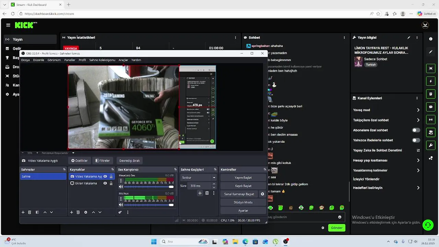This screenshot has width=439, height=247.
Task: Increase transition duration with up arrow
Action: (214, 184)
